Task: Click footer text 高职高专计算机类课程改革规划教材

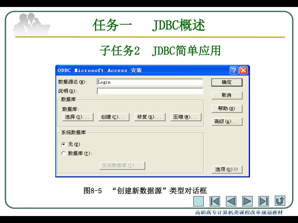Action: point(239,212)
